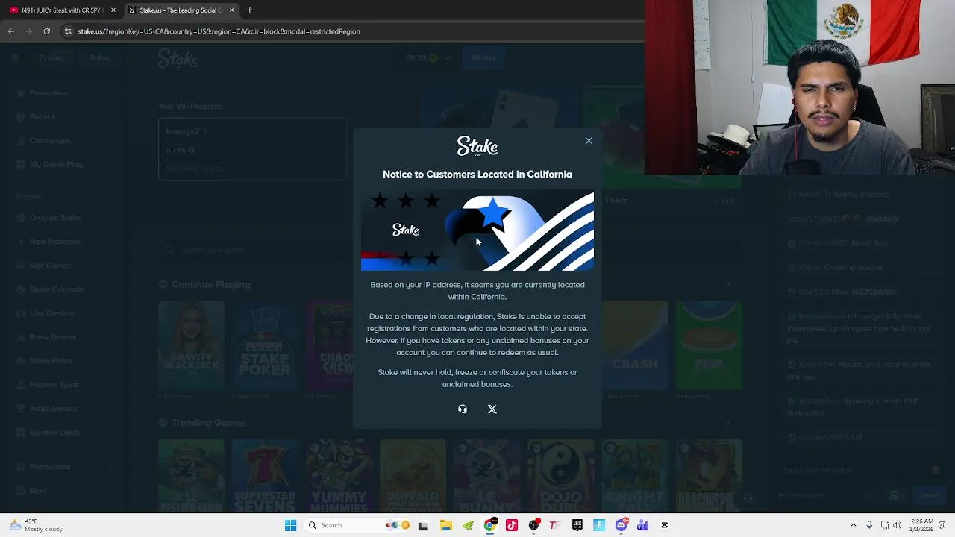955x537 pixels.
Task: Select the Stake.us browser tab
Action: [181, 10]
